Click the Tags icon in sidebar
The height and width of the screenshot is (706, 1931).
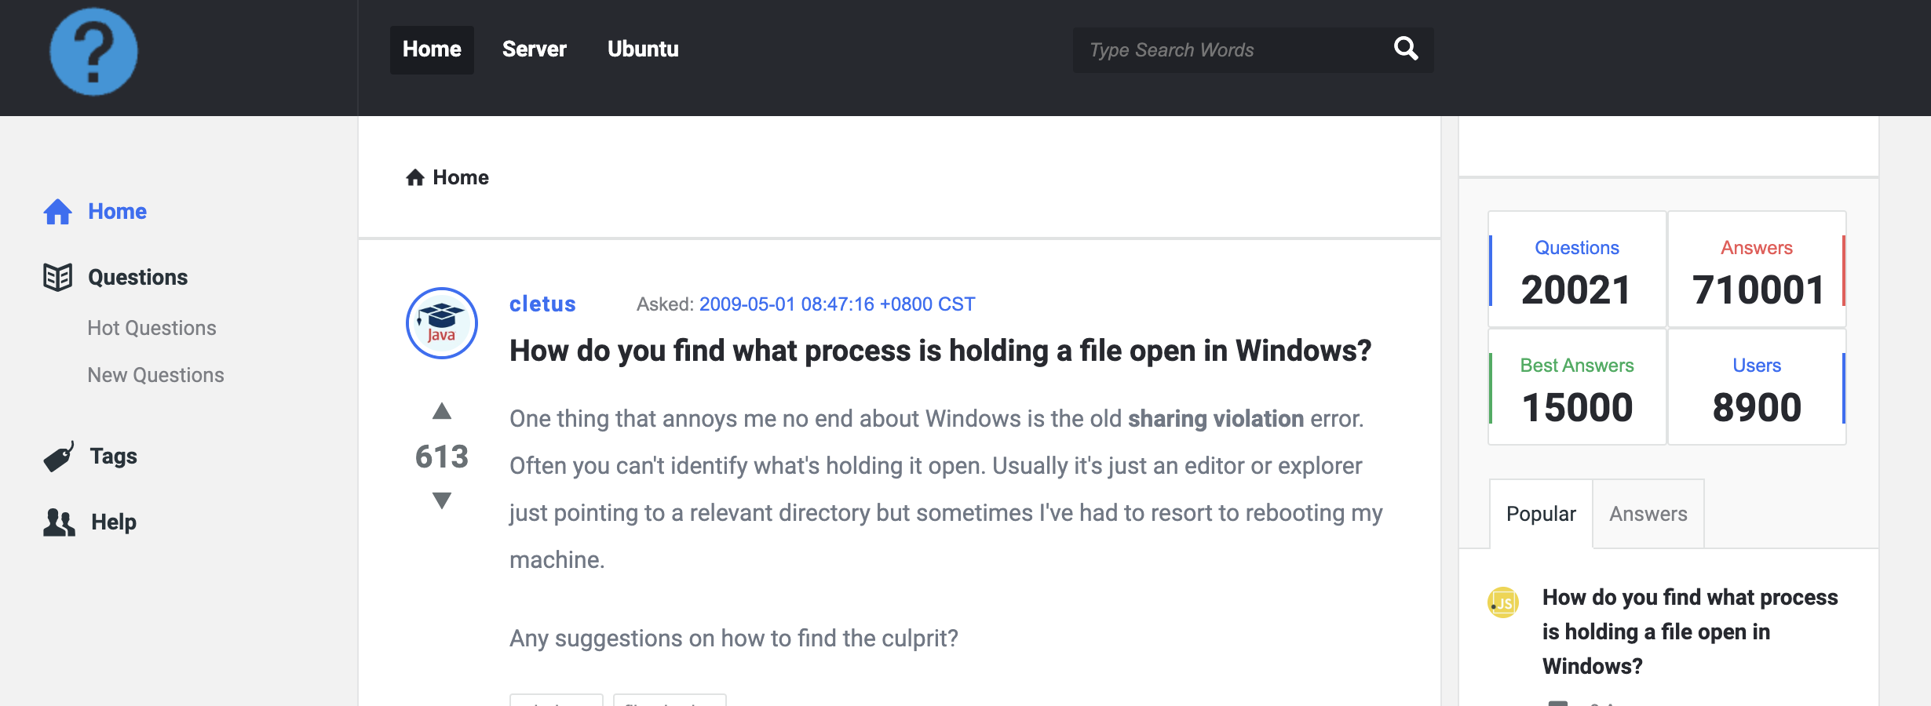[x=58, y=457]
